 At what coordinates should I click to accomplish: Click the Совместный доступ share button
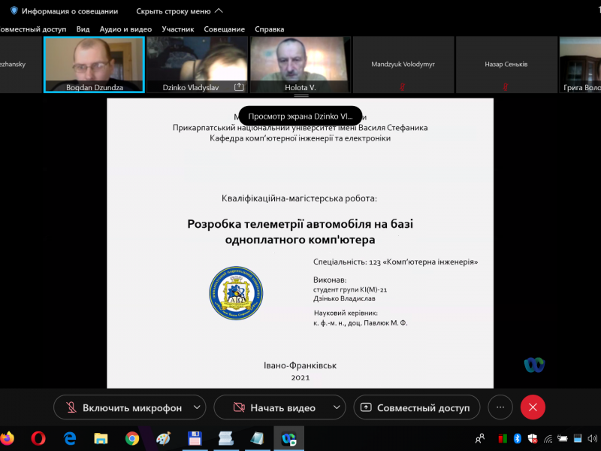click(416, 407)
